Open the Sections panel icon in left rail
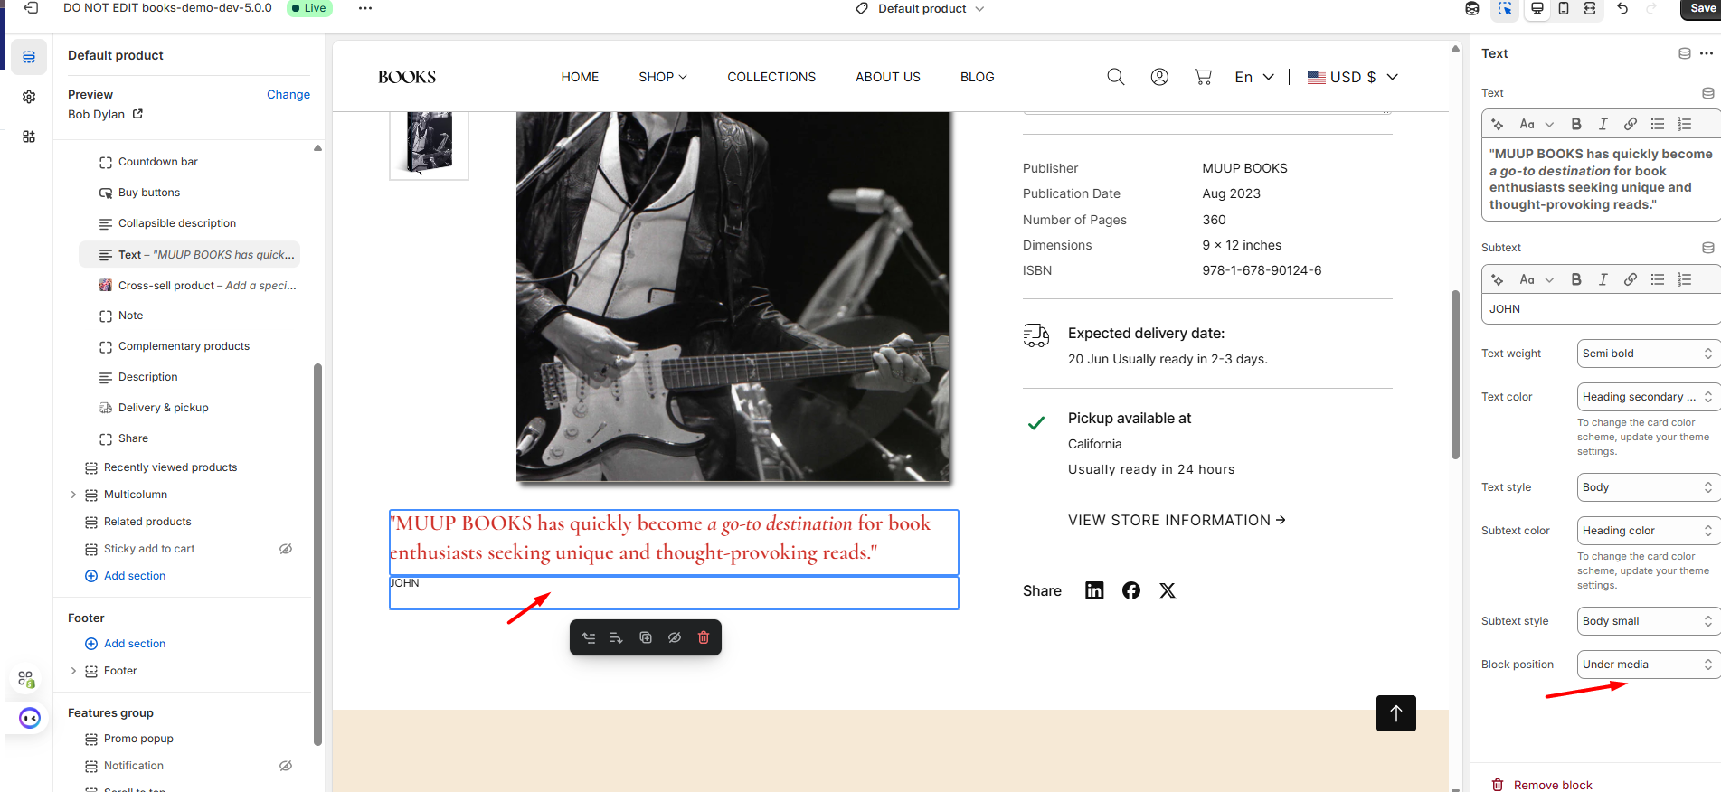Screen dimensions: 1721x792 (29, 57)
